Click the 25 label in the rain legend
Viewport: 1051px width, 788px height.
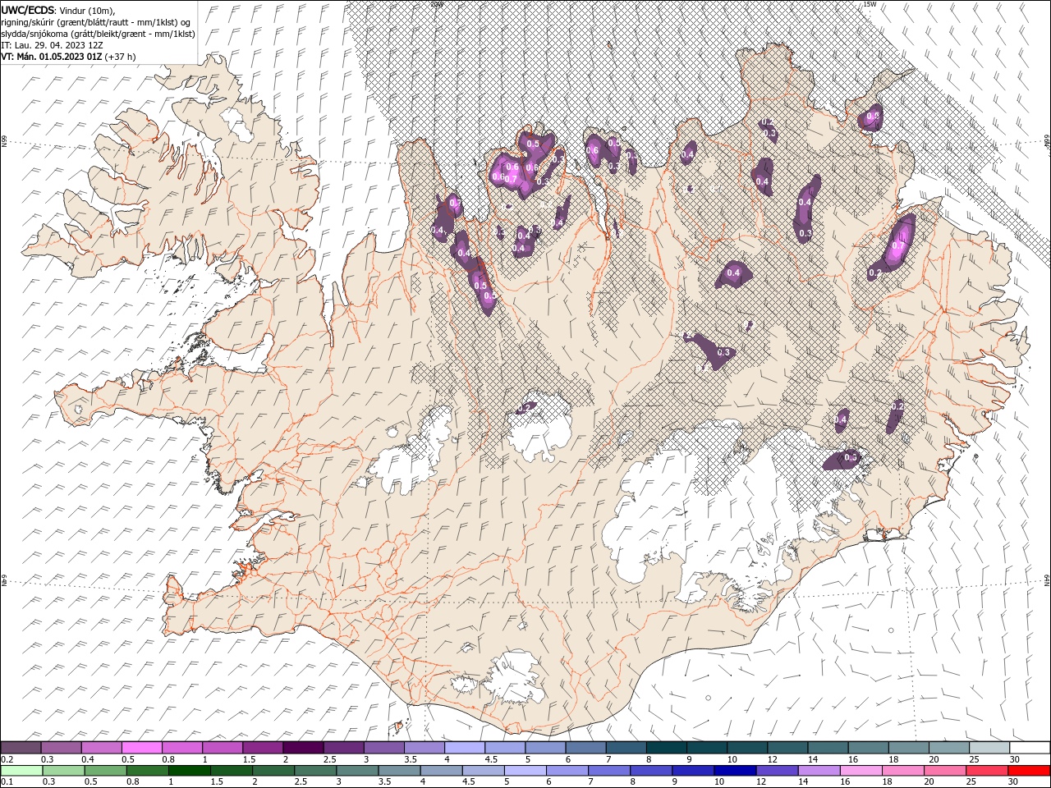973,782
